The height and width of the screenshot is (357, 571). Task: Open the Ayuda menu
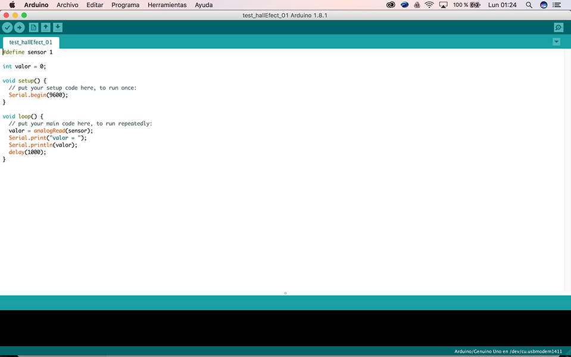204,5
